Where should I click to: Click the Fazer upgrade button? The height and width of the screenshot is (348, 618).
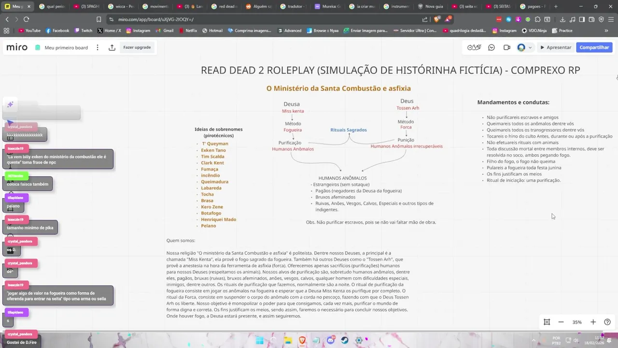pos(137,47)
